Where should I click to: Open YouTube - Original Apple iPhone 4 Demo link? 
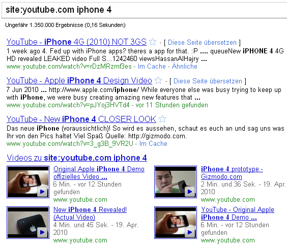point(238,213)
